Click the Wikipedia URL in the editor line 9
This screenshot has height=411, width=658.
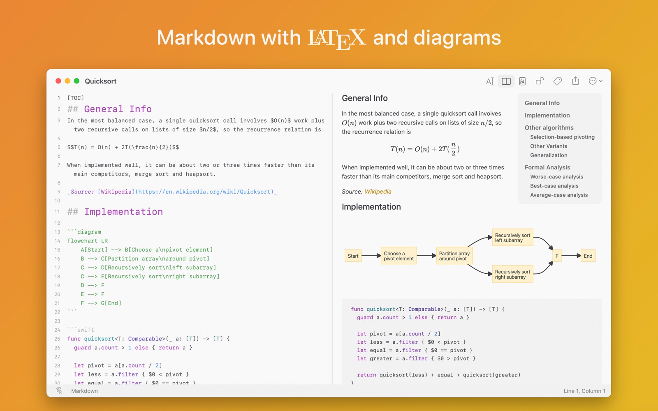pos(204,192)
